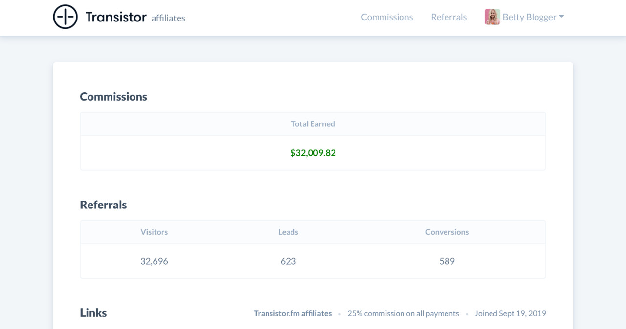Select the Leads column header
Image resolution: width=626 pixels, height=329 pixels.
(288, 232)
